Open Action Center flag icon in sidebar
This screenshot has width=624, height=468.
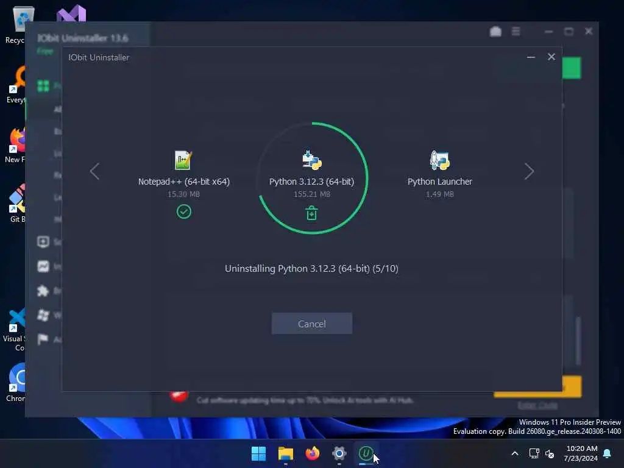point(43,339)
